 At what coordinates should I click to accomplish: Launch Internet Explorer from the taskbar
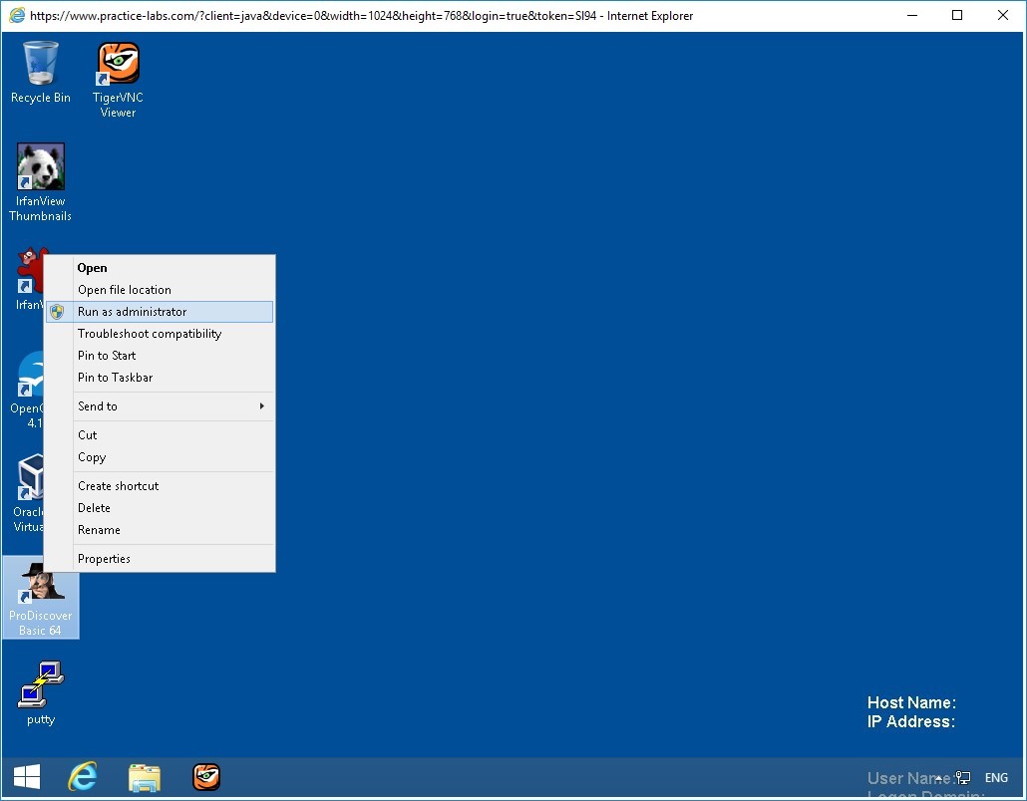[x=83, y=777]
